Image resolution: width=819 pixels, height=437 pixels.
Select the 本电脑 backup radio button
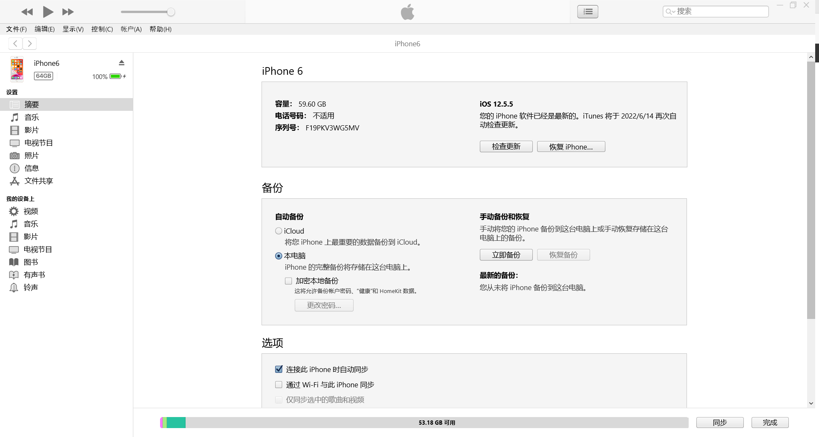pos(279,256)
